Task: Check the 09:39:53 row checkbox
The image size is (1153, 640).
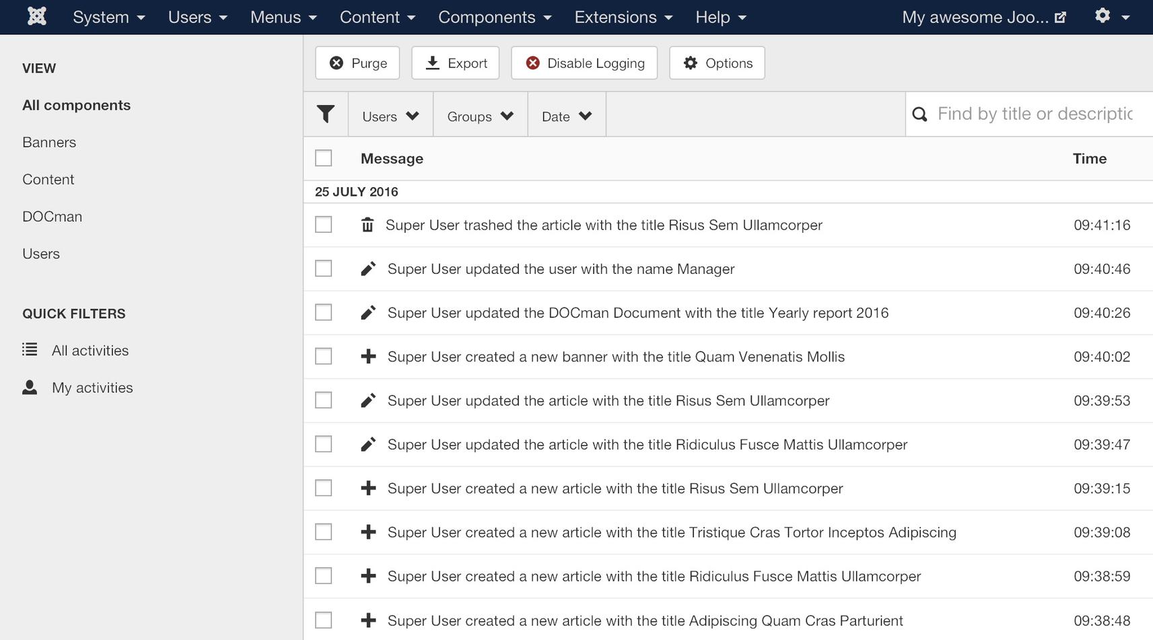Action: tap(324, 400)
